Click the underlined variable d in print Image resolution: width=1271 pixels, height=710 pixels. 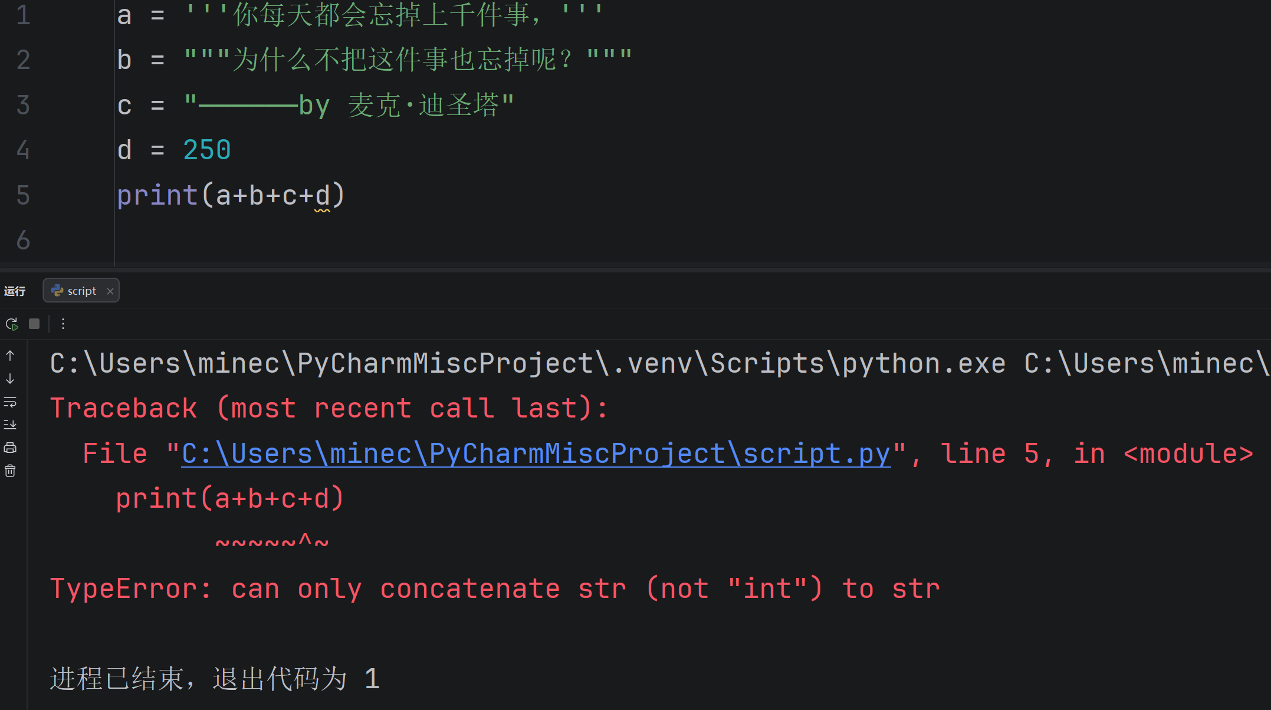point(323,195)
